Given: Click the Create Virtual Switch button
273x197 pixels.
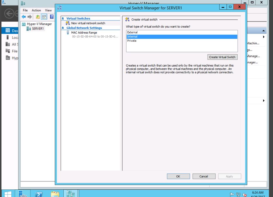Looking at the screenshot, I should [x=222, y=57].
